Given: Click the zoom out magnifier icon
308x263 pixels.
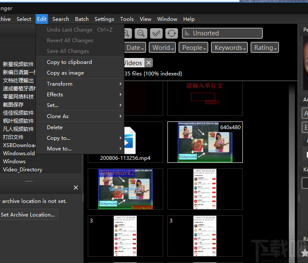Looking at the screenshot, I should (x=141, y=33).
